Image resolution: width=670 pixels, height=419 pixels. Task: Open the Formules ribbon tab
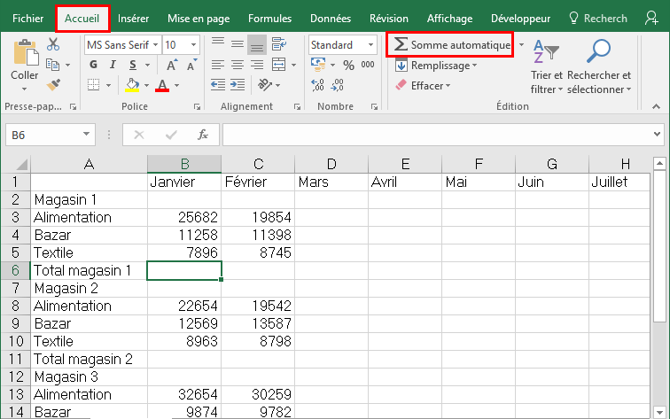(269, 18)
